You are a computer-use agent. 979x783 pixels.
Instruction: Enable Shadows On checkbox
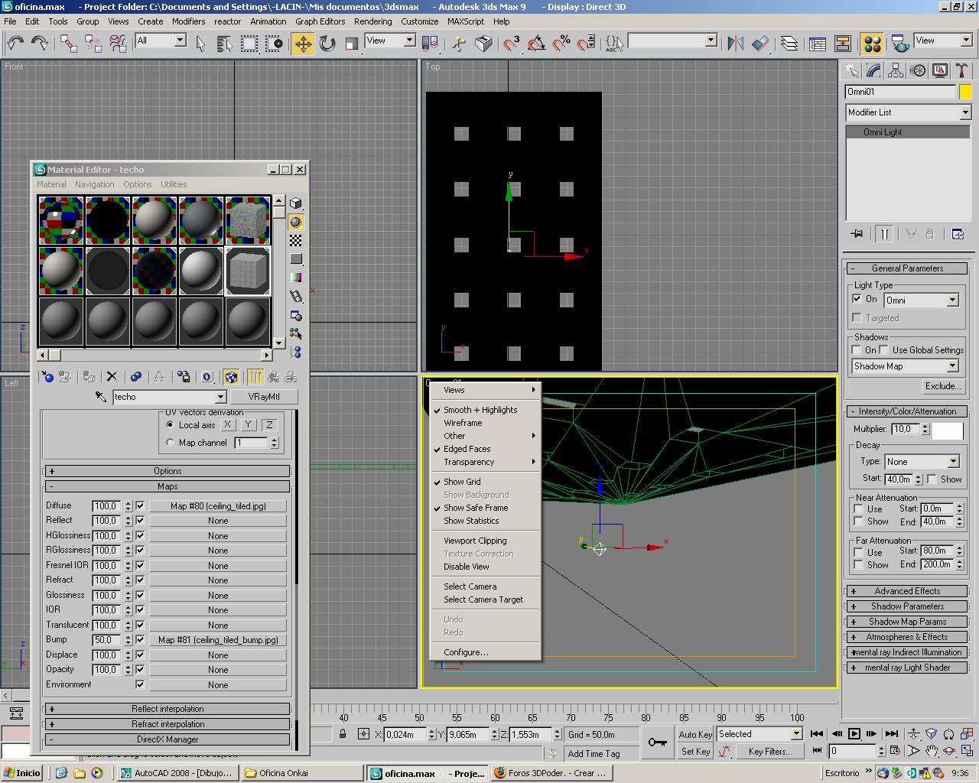[857, 349]
